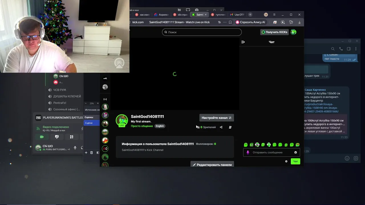This screenshot has width=365, height=205.
Task: Collapse the Kick chat panel arrow icon
Action: click(243, 42)
